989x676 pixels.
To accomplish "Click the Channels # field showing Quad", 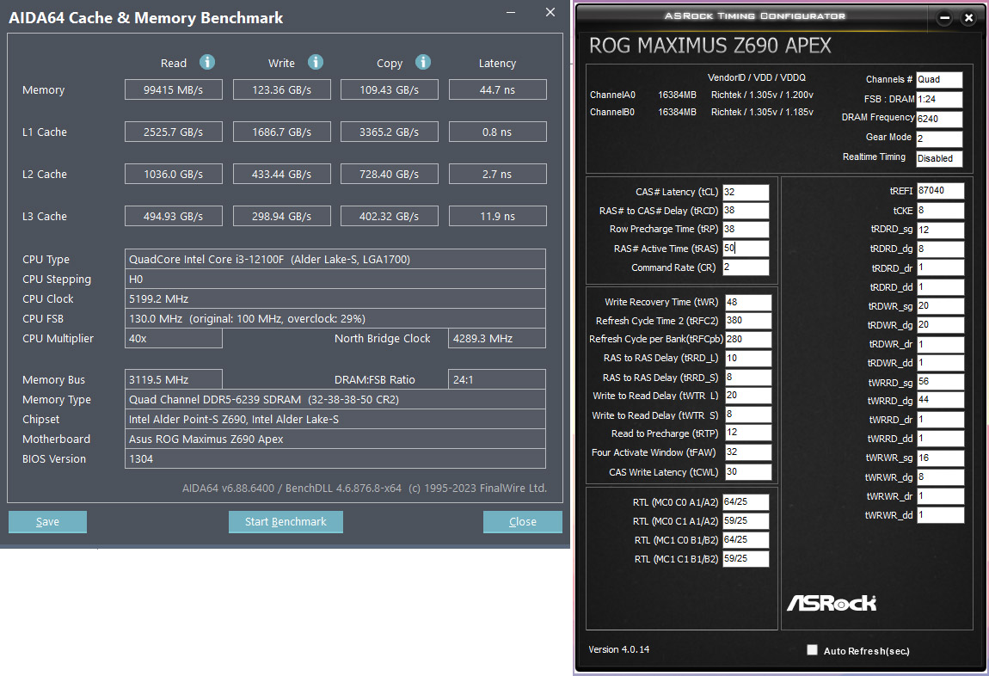I will point(939,79).
